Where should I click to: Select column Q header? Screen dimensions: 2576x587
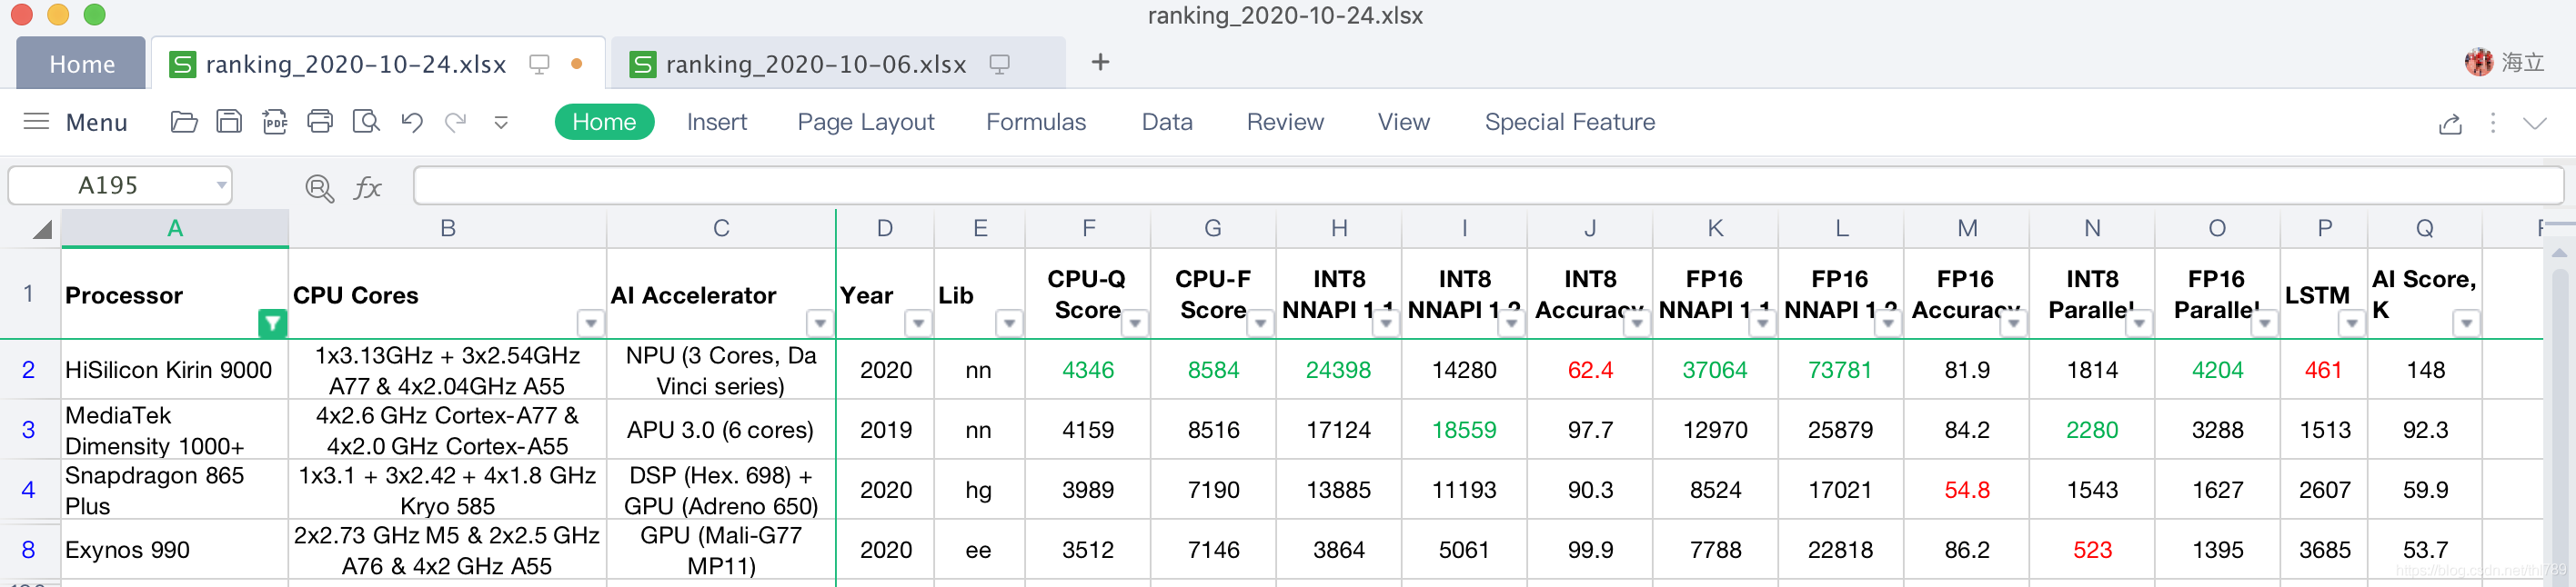2424,229
